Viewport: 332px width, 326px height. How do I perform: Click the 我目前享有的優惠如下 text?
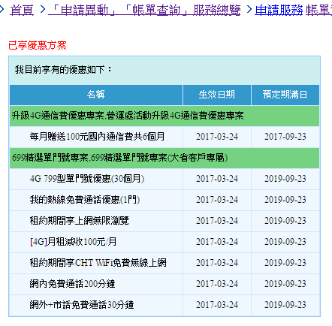pos(64,70)
